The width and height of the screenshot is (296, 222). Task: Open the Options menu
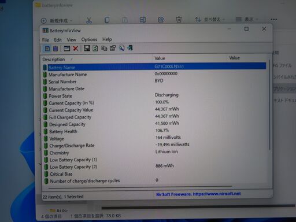pyautogui.click(x=89, y=39)
